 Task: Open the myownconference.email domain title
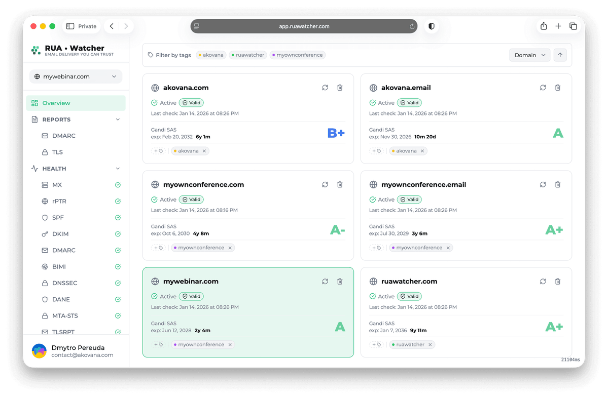click(423, 185)
